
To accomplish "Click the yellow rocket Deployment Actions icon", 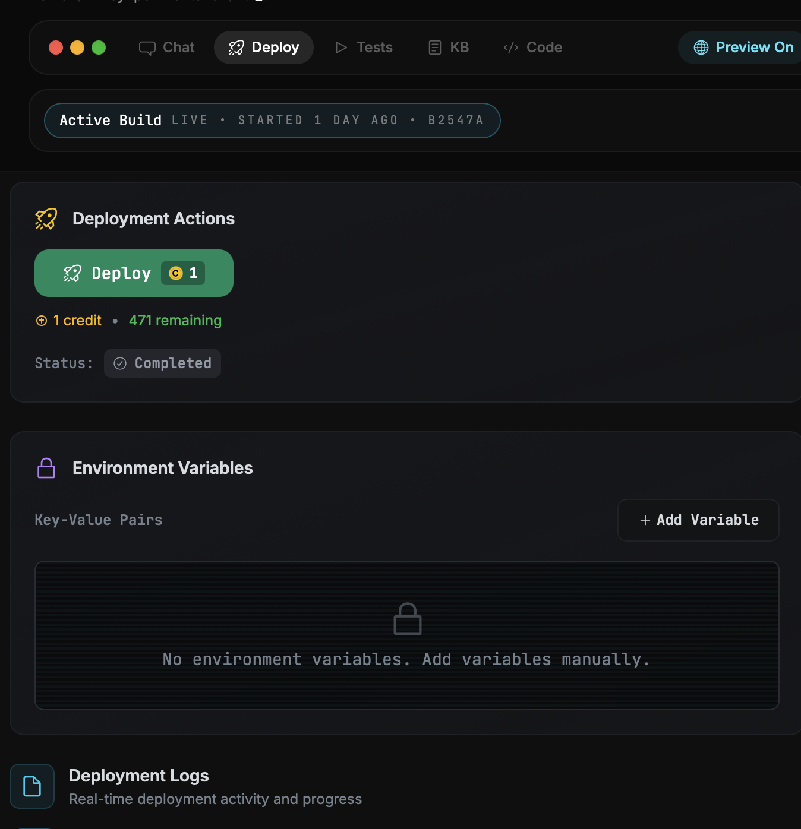I will pyautogui.click(x=46, y=219).
